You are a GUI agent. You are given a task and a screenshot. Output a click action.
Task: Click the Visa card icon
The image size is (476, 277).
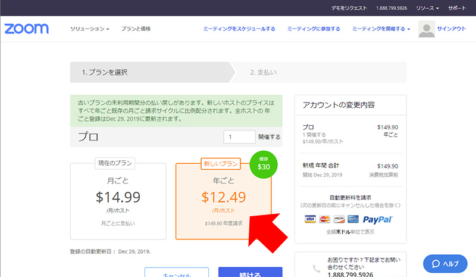point(310,220)
